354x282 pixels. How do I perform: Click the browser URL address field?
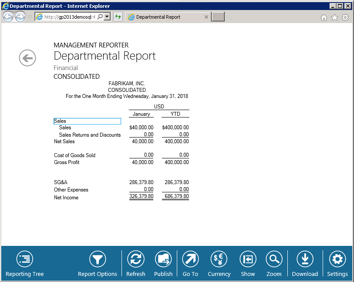click(70, 17)
